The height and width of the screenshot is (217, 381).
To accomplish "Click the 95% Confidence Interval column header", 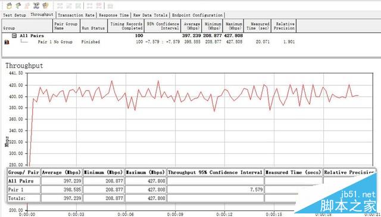I will tap(163, 26).
